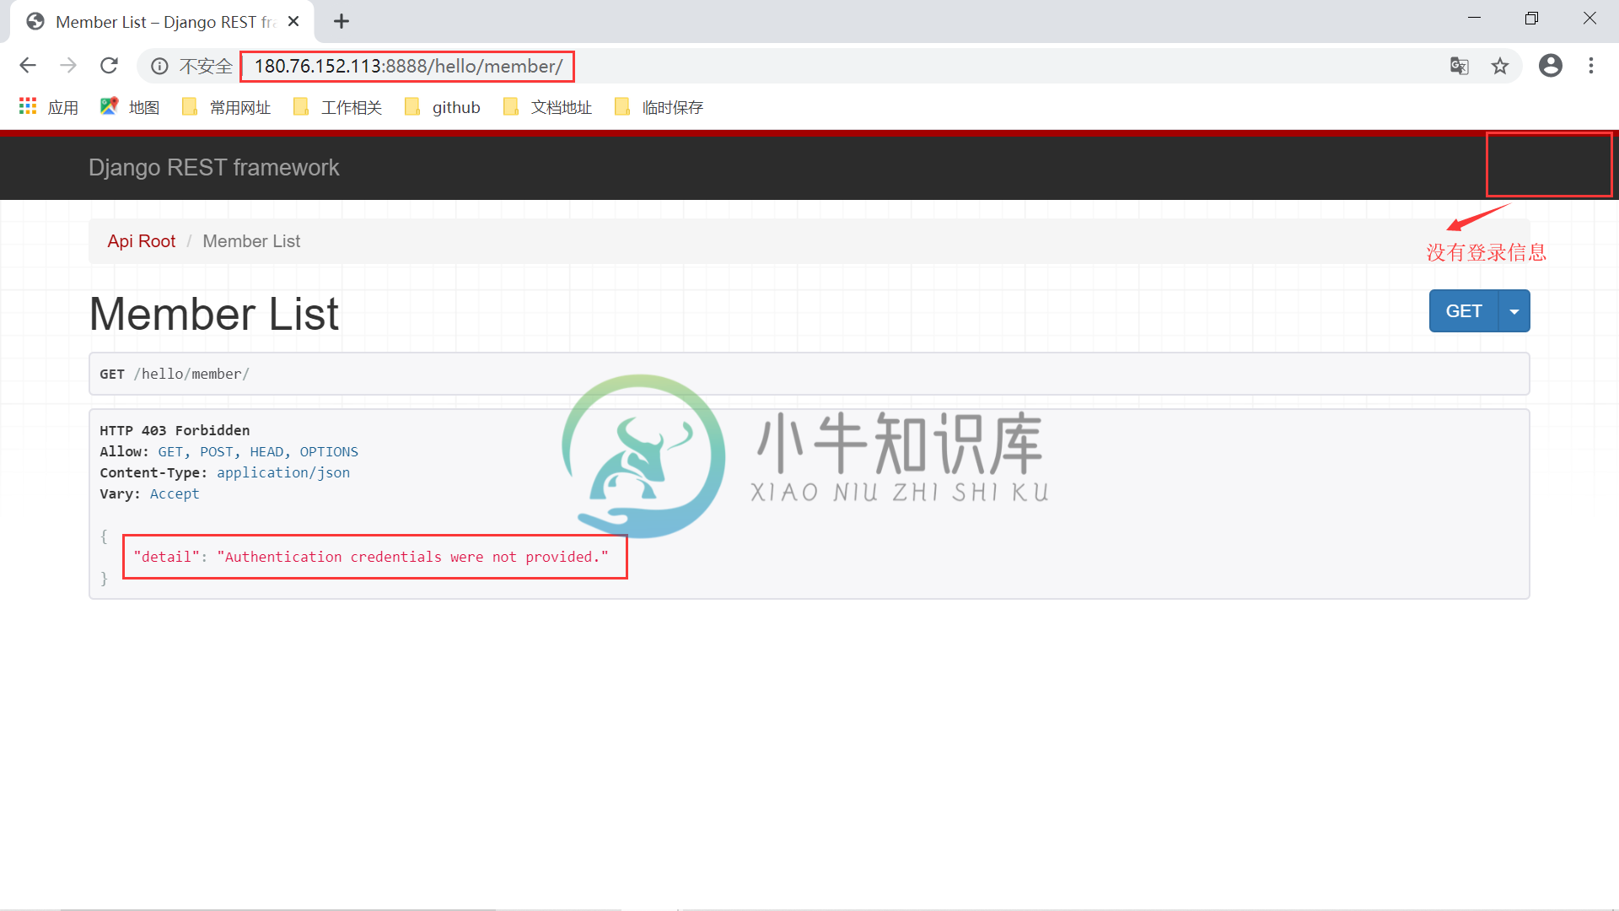
Task: Select the Member List browser tab
Action: click(162, 22)
